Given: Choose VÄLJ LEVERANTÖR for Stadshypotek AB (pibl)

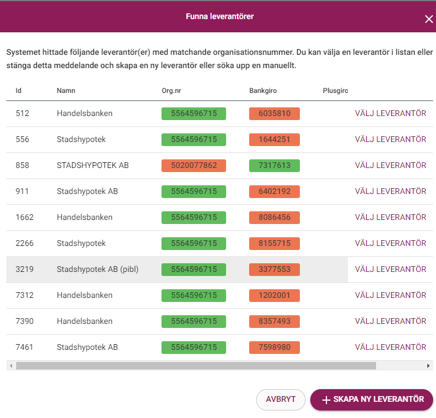Looking at the screenshot, I should click(x=390, y=270).
